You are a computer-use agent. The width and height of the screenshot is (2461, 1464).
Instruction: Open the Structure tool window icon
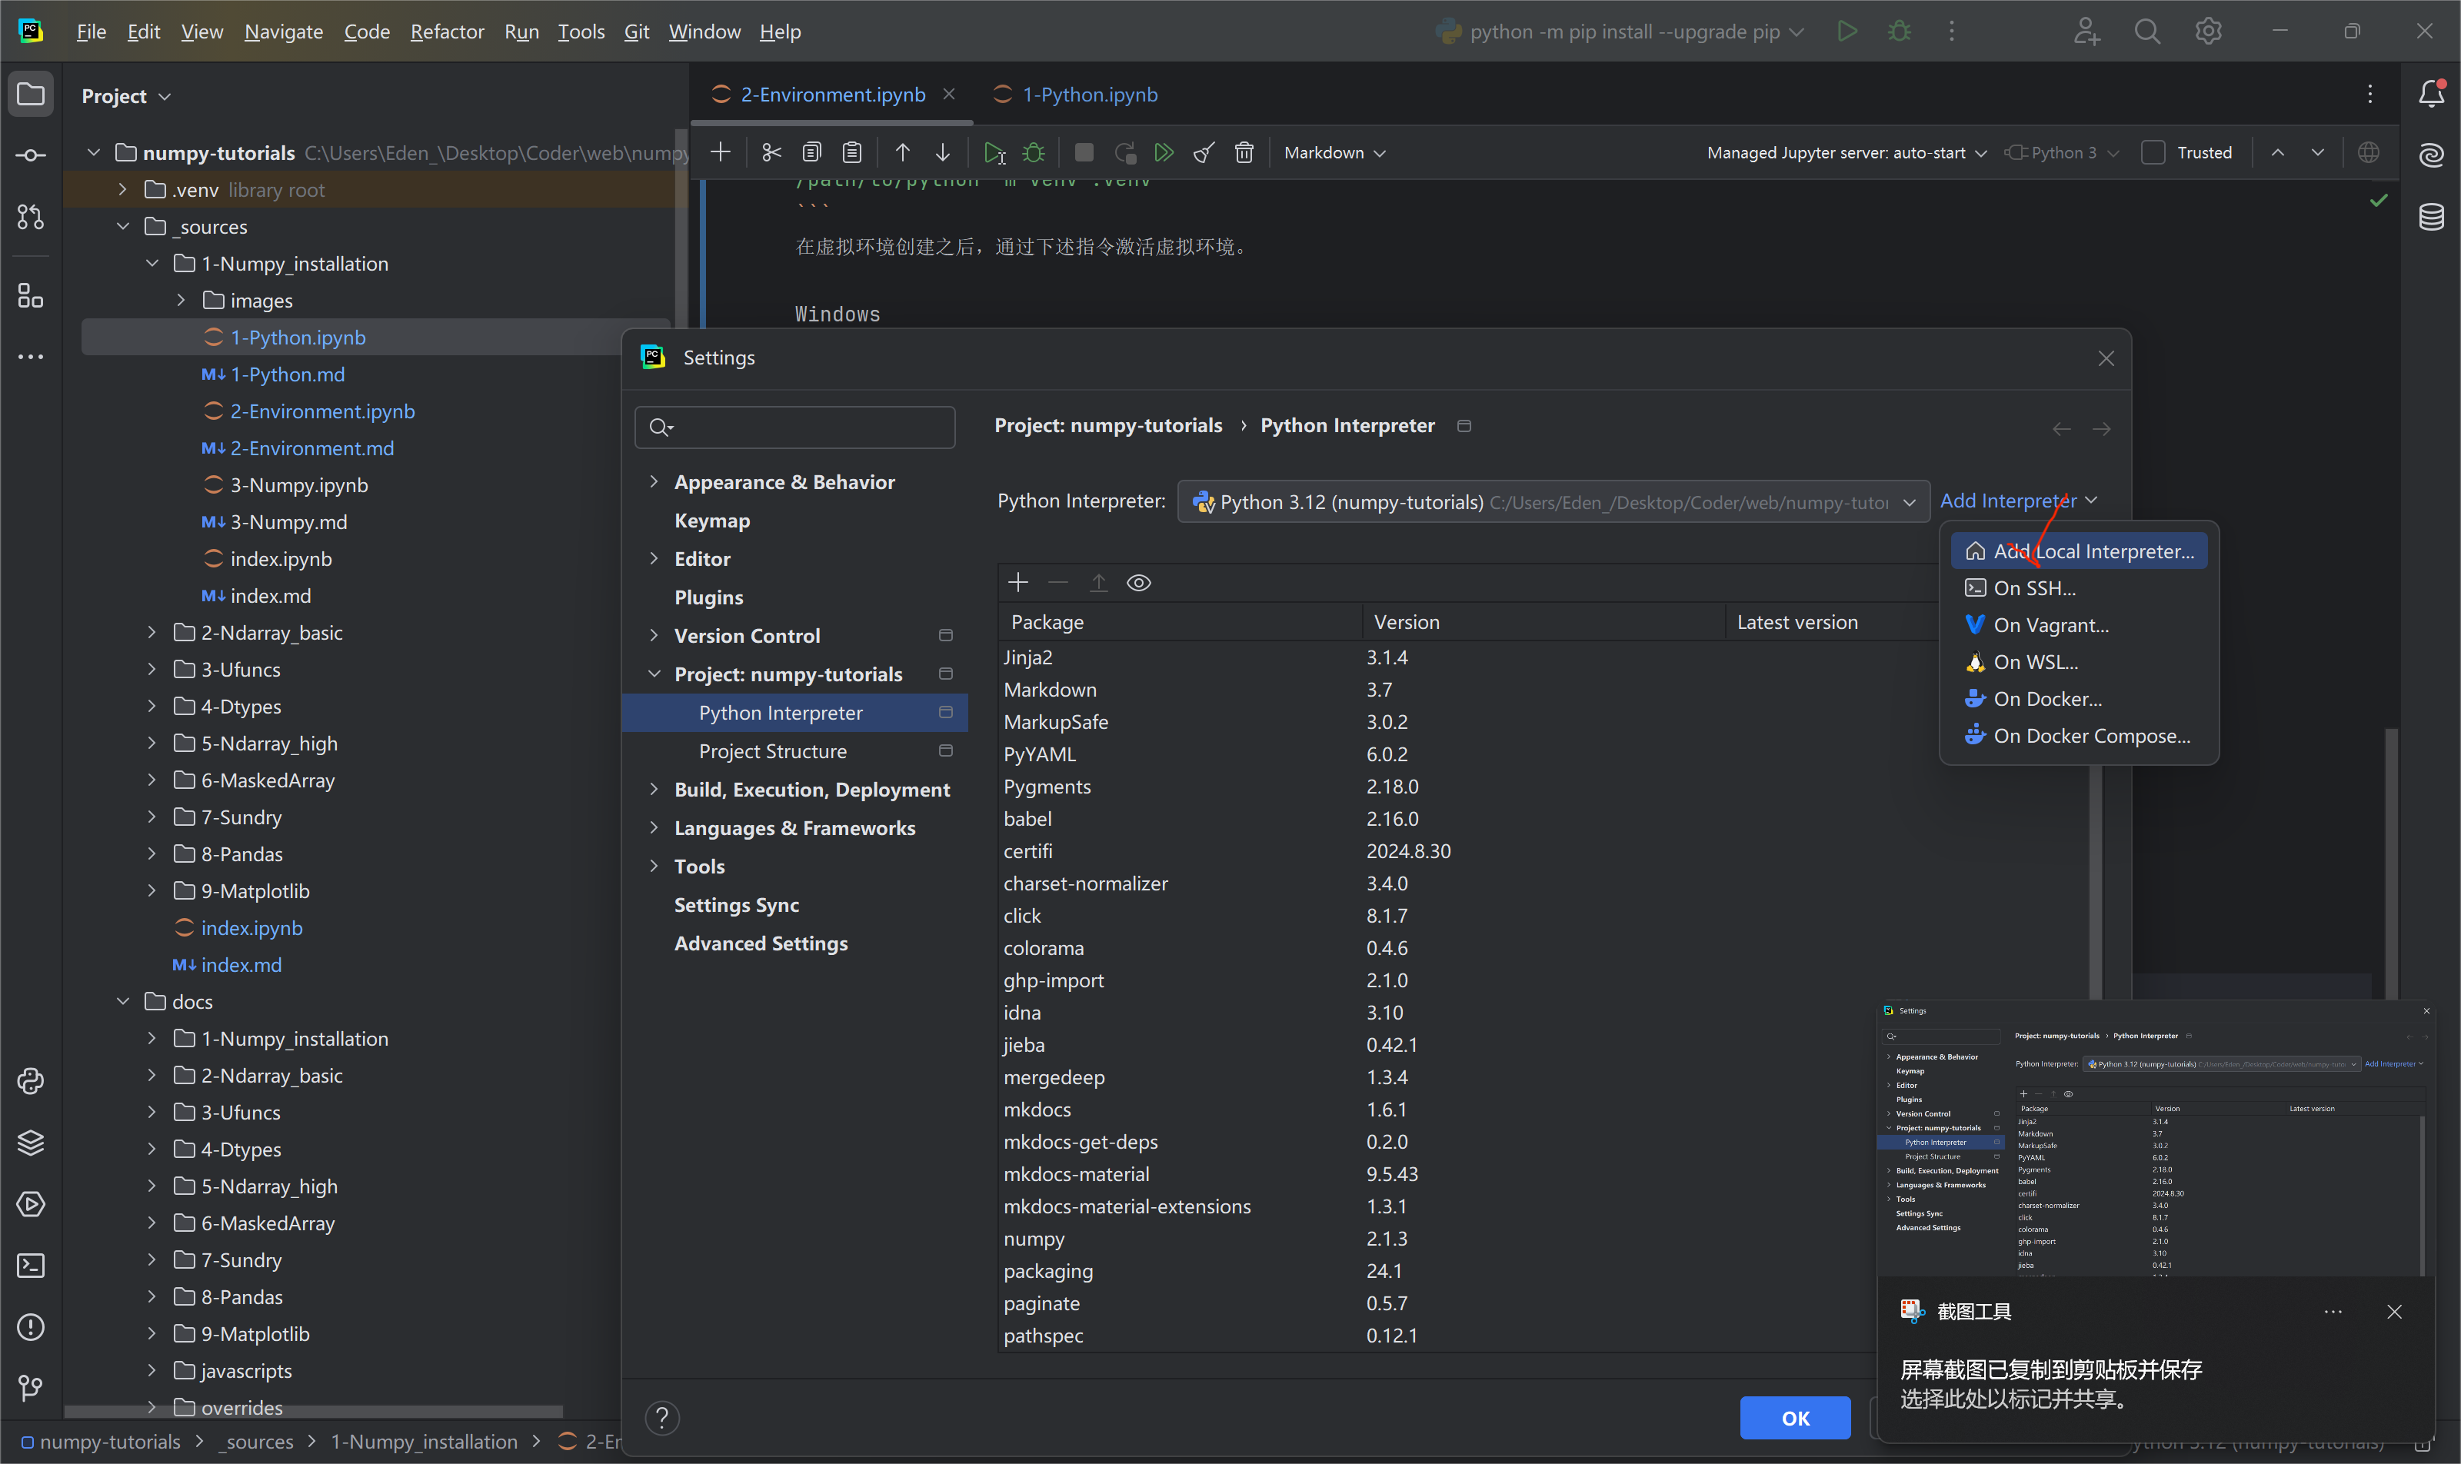[x=31, y=295]
